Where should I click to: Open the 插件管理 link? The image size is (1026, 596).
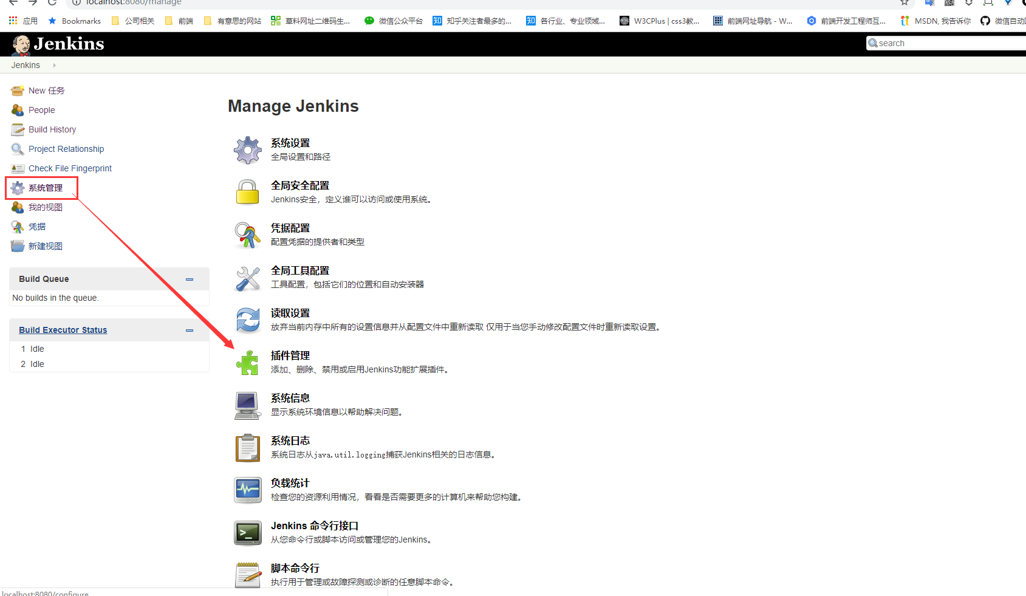pyautogui.click(x=290, y=355)
